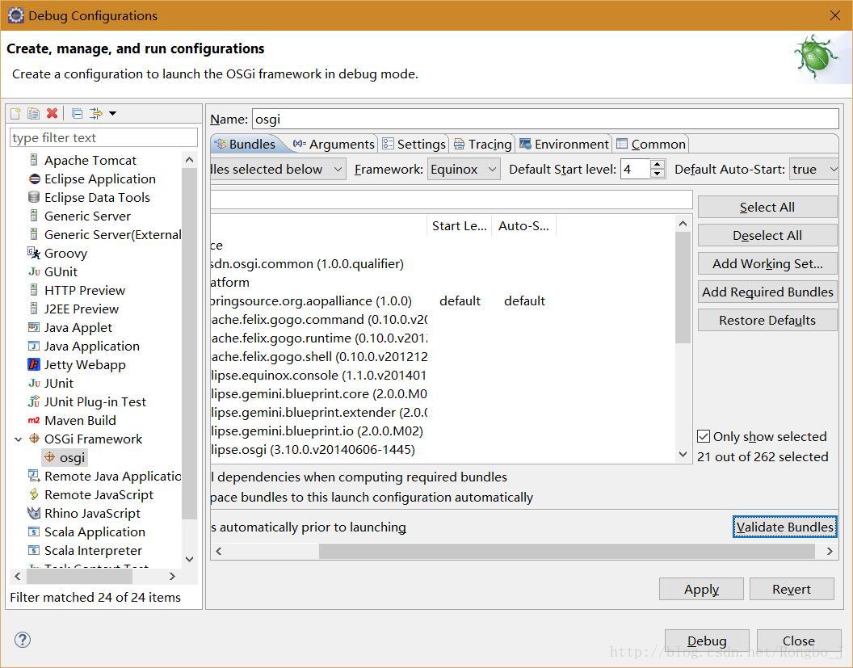This screenshot has height=668, width=853.
Task: Click the Name text field
Action: (545, 119)
